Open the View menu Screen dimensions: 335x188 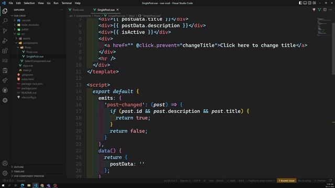point(41,3)
